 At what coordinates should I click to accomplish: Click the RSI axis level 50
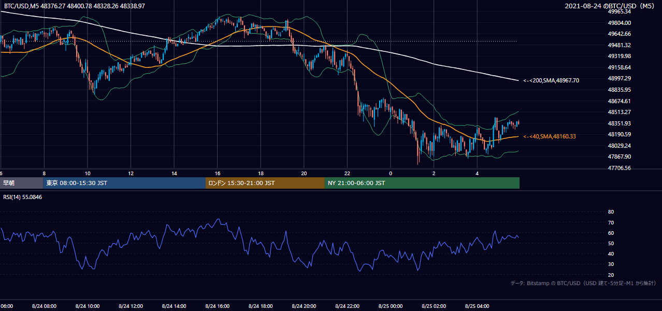click(611, 243)
